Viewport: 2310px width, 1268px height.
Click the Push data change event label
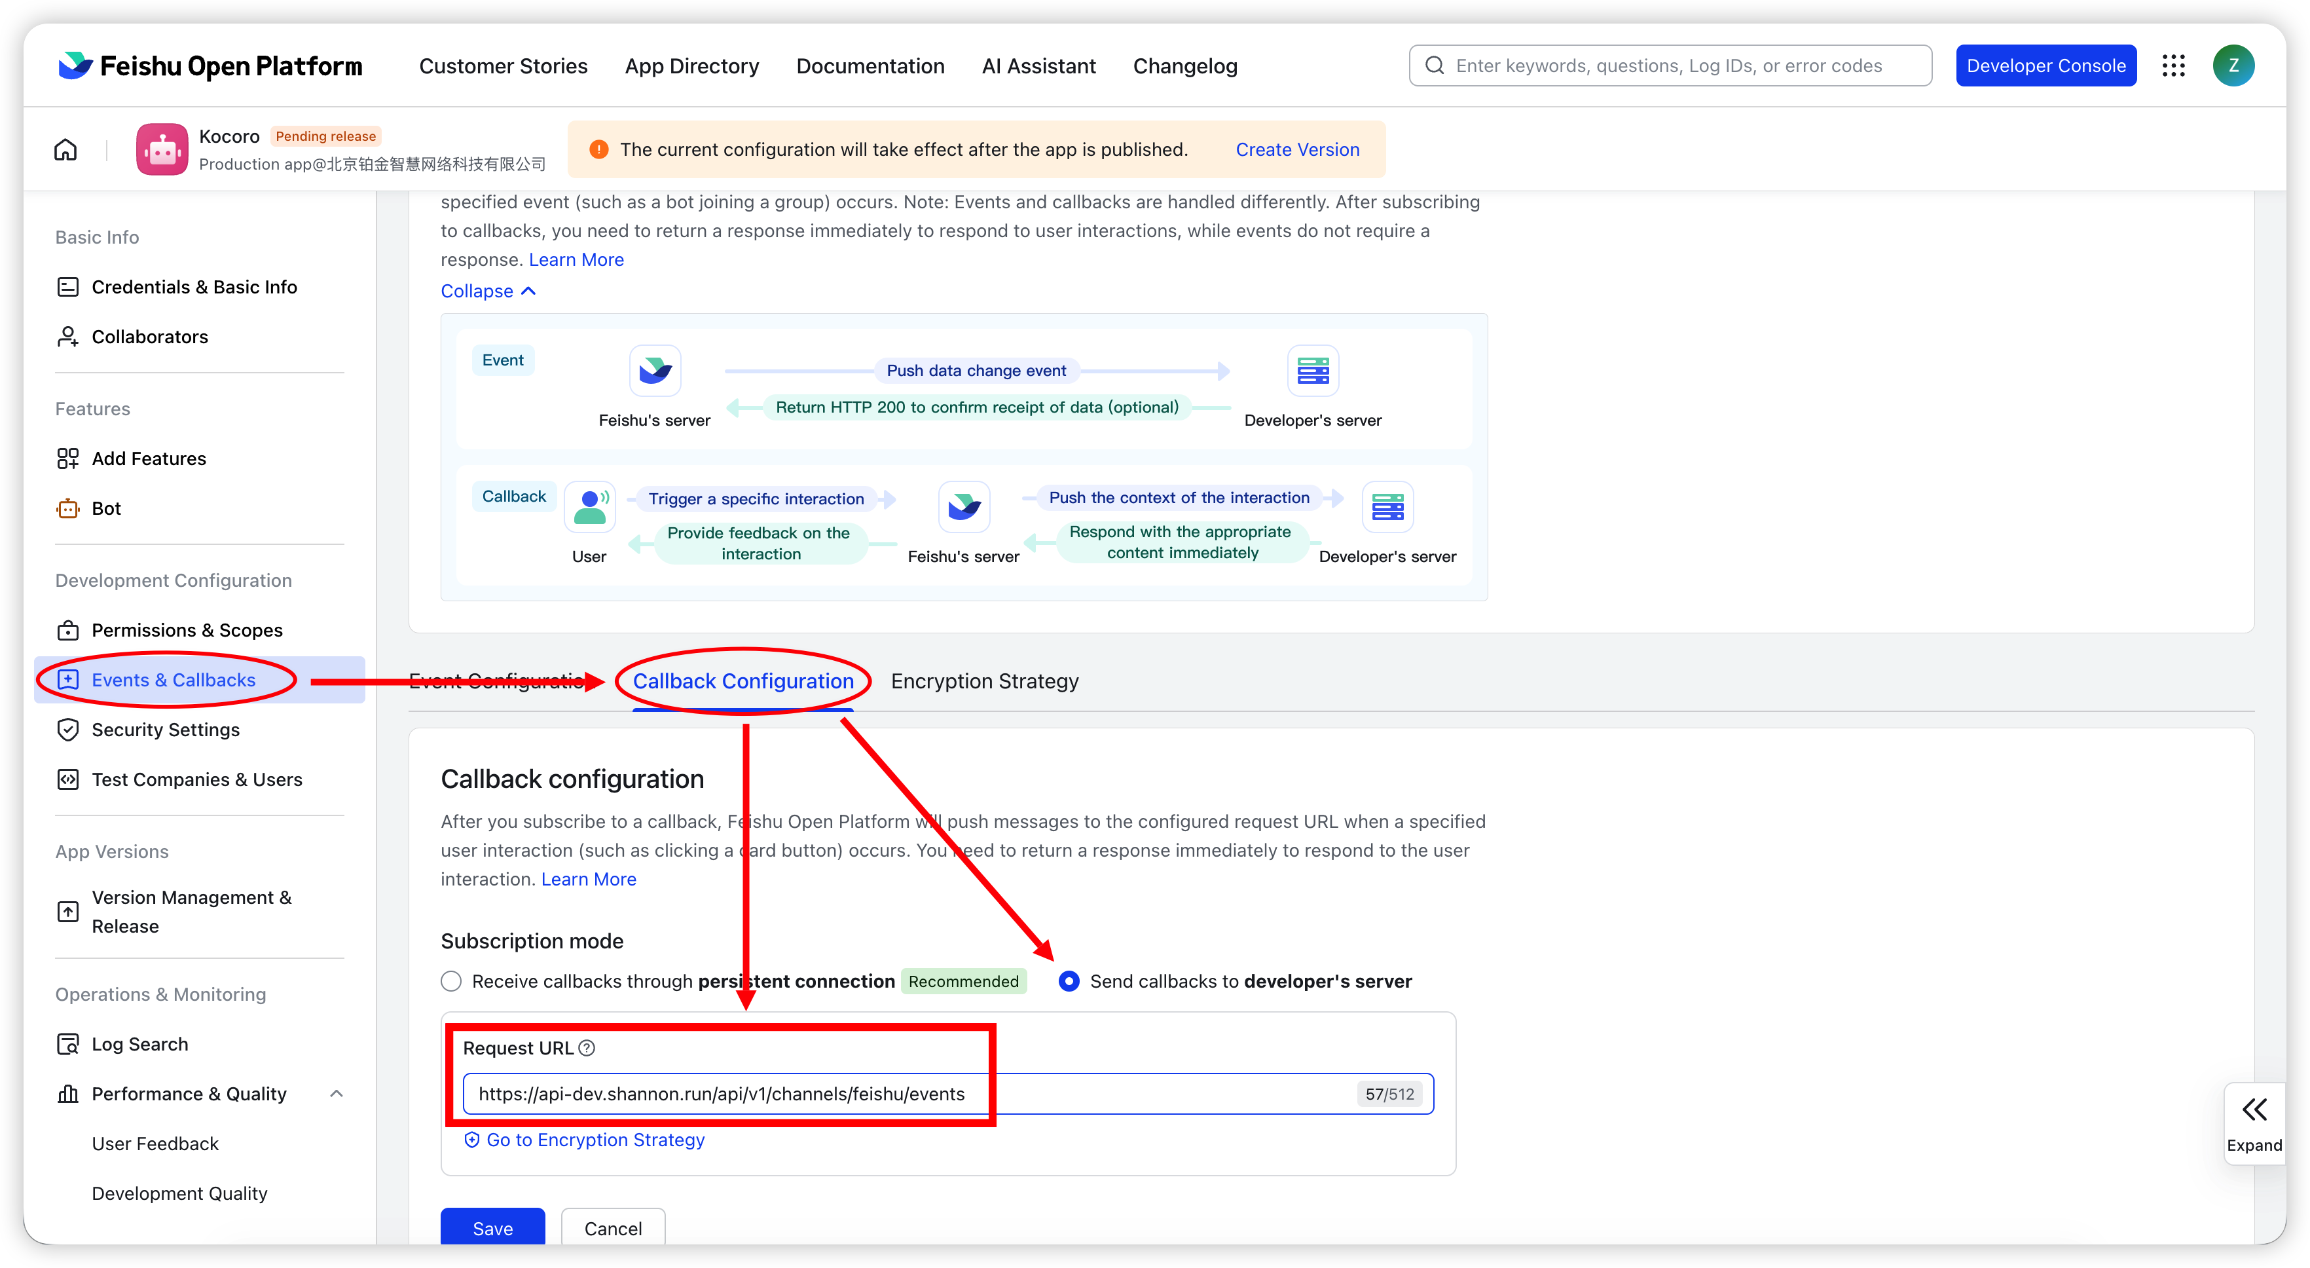[976, 370]
